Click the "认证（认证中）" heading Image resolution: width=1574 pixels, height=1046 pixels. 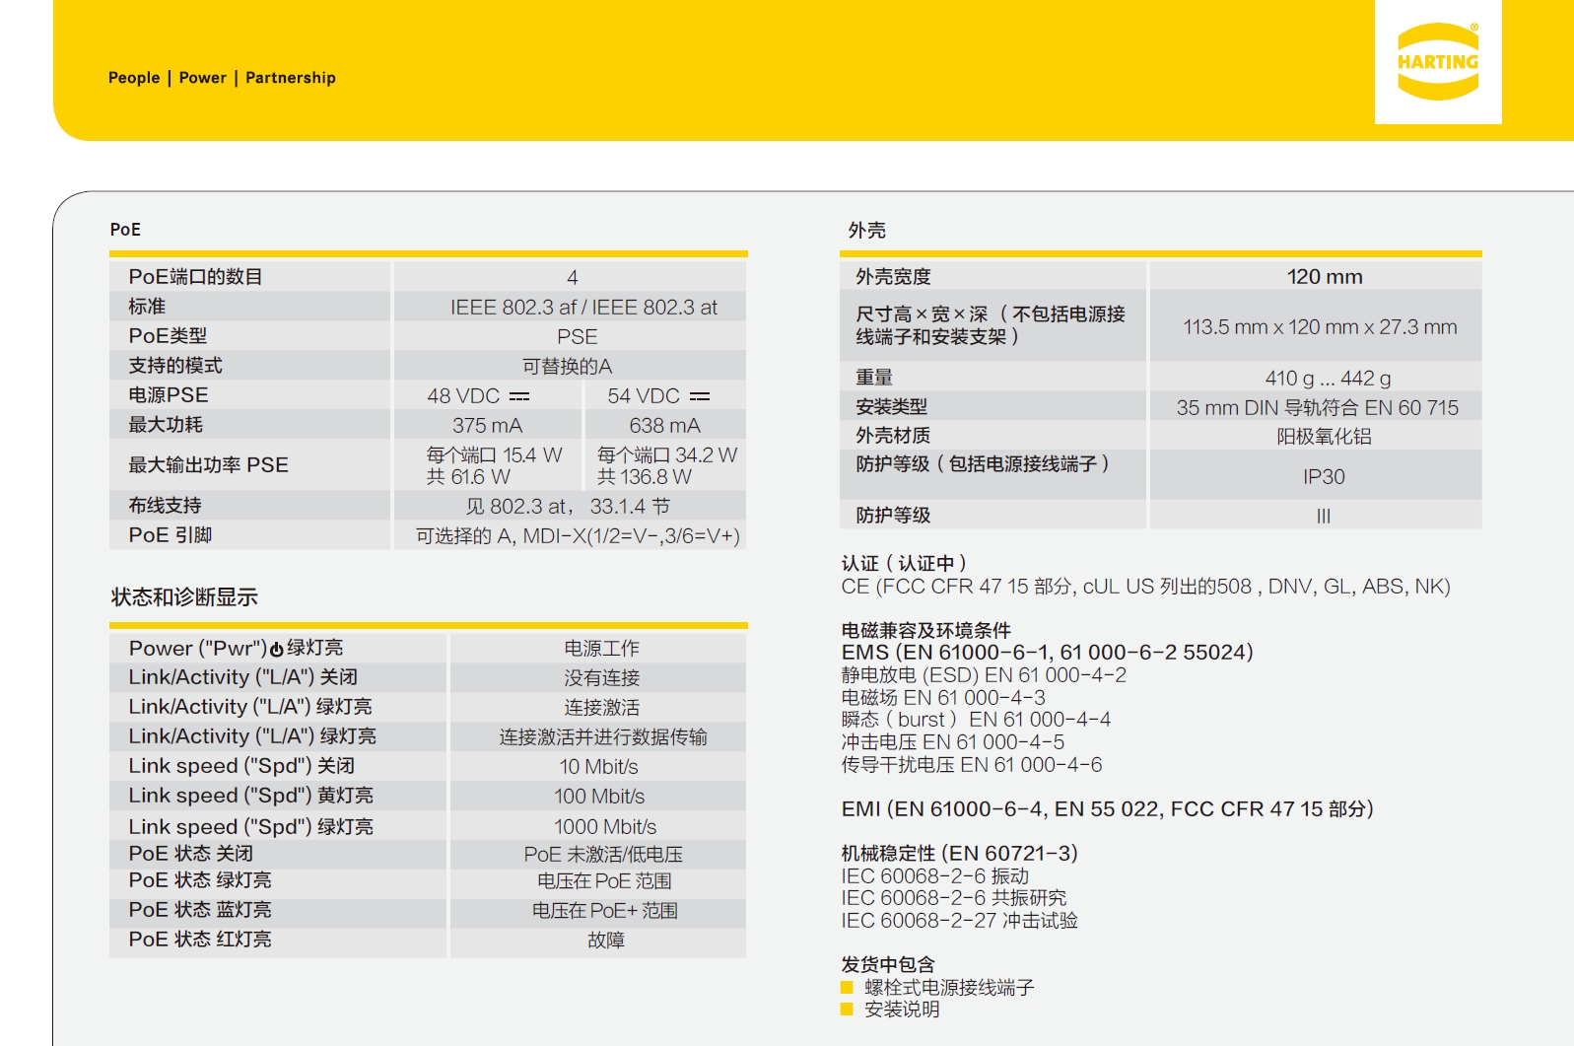pyautogui.click(x=904, y=563)
